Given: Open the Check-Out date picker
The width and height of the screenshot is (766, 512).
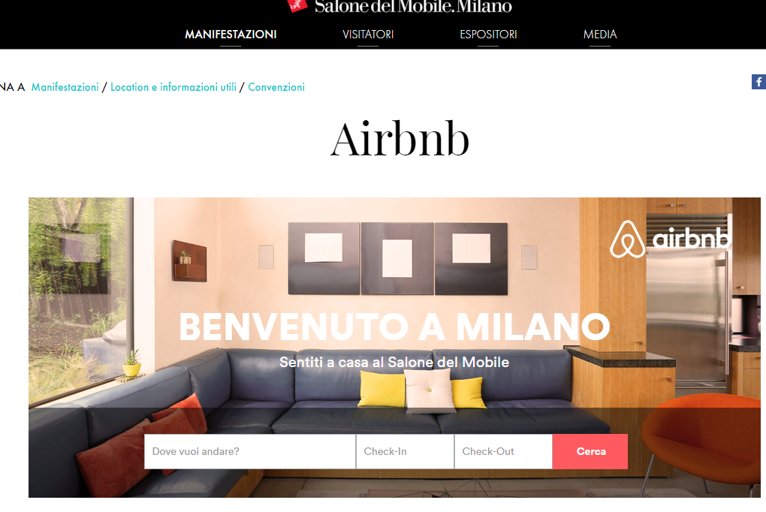Looking at the screenshot, I should pos(503,451).
